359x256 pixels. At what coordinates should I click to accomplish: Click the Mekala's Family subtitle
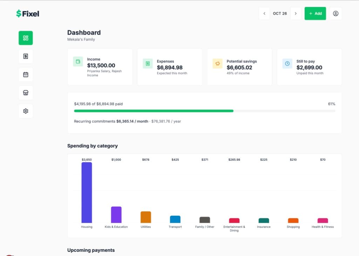(x=81, y=39)
